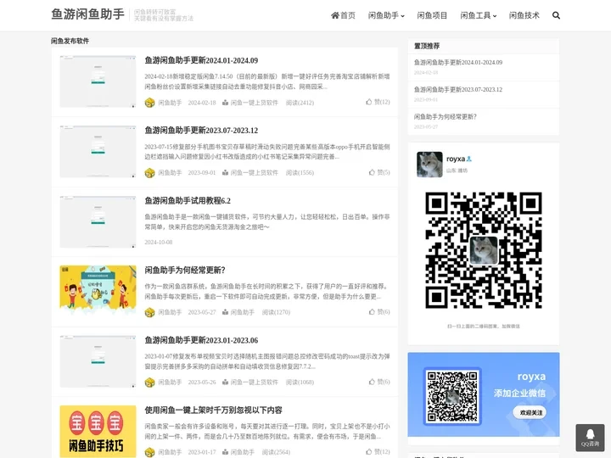Click the 鱼游闲鱼助手 site logo
This screenshot has height=458, width=611.
(x=87, y=14)
